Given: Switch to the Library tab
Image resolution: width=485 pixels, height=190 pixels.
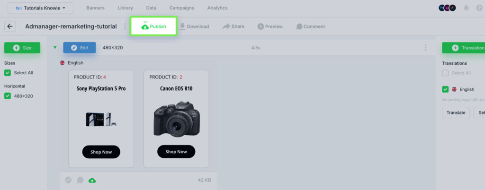Looking at the screenshot, I should 125,8.
